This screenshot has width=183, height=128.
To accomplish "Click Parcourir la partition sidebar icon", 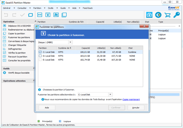I will click(x=4, y=56).
